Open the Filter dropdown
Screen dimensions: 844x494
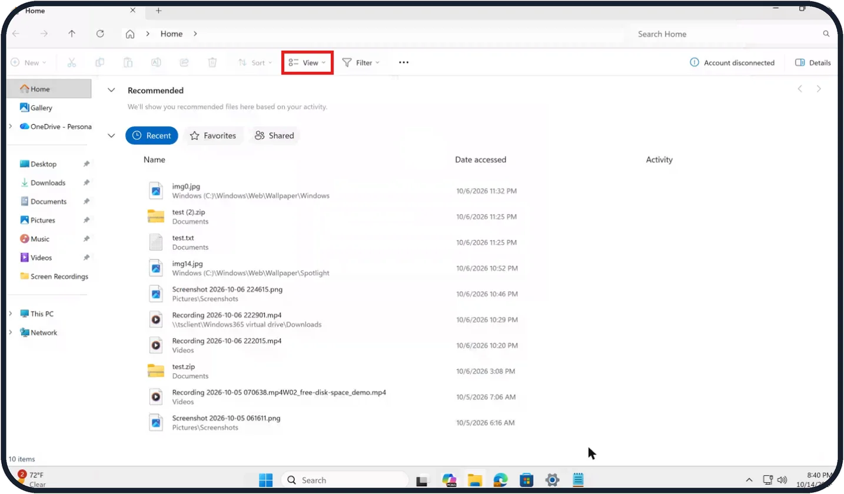(x=361, y=62)
